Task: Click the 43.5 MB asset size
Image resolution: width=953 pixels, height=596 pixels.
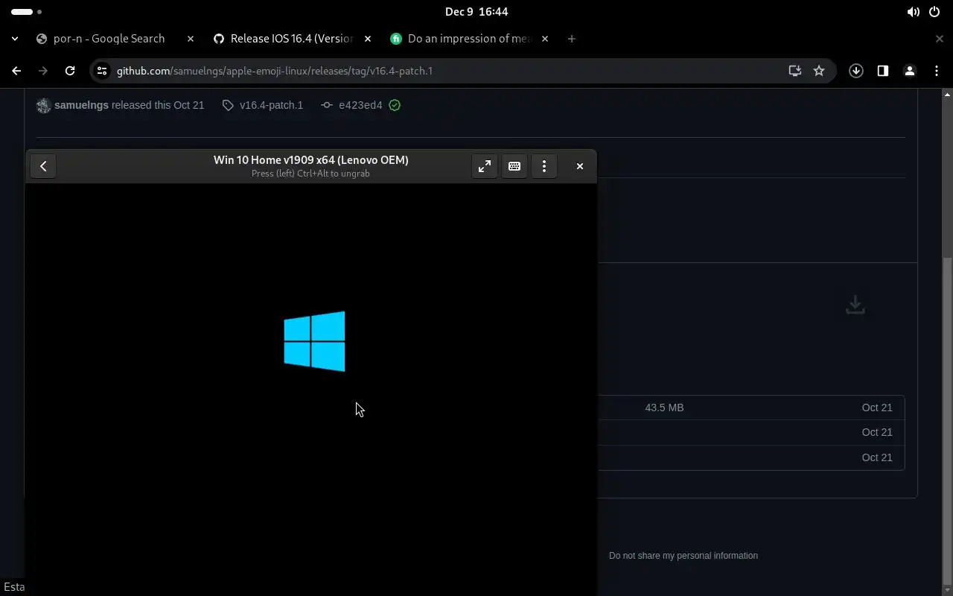Action: point(664,408)
